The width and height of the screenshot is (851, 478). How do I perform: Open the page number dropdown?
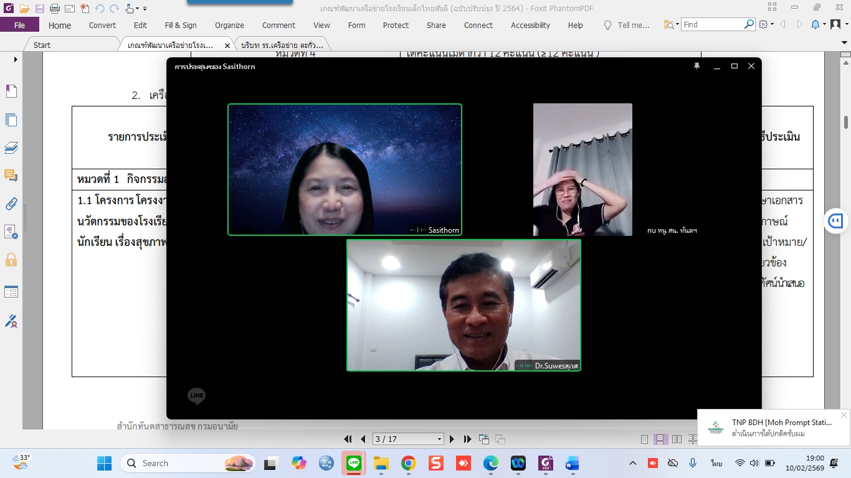tap(439, 439)
